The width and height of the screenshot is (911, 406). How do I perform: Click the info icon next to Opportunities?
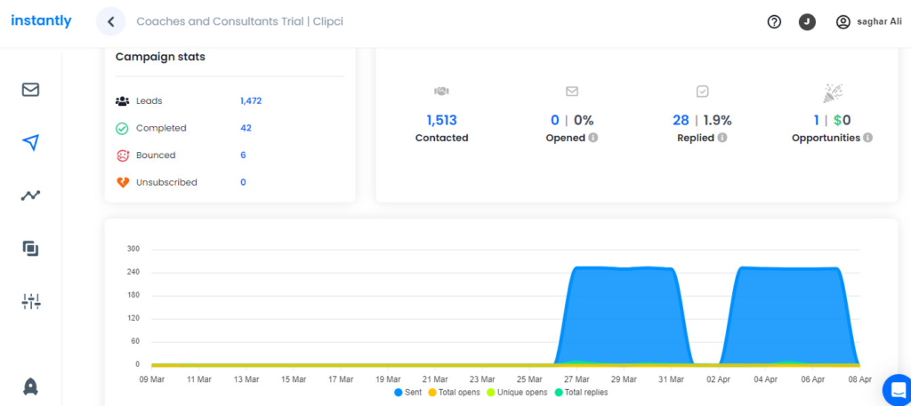click(x=867, y=138)
